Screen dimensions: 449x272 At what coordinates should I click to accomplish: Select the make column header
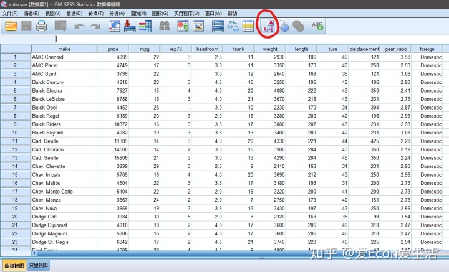tap(64, 49)
